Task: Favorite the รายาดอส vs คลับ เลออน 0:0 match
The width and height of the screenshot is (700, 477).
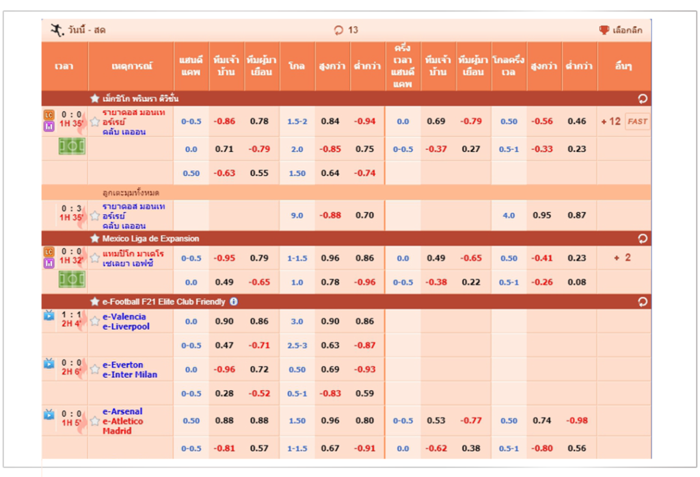Action: 94,122
